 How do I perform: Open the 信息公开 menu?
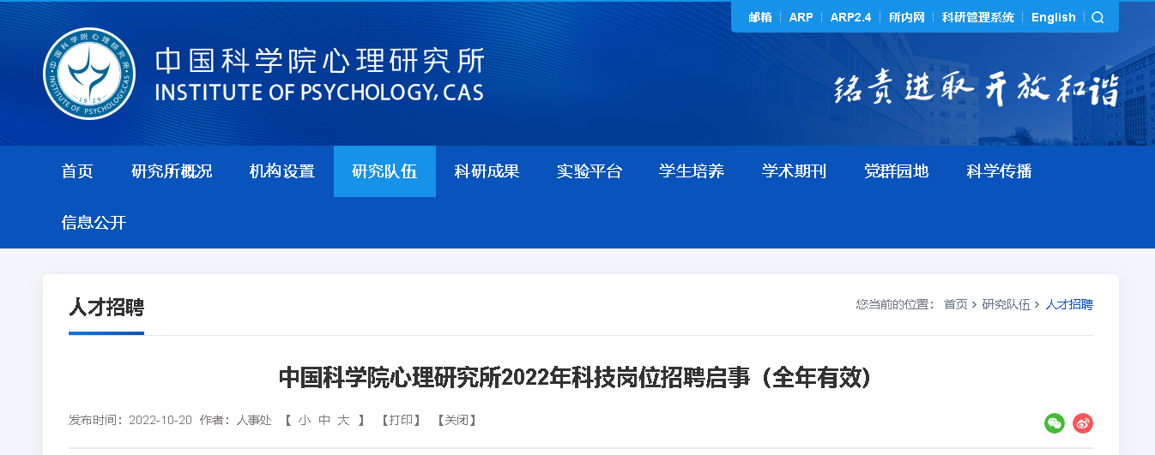click(x=94, y=223)
